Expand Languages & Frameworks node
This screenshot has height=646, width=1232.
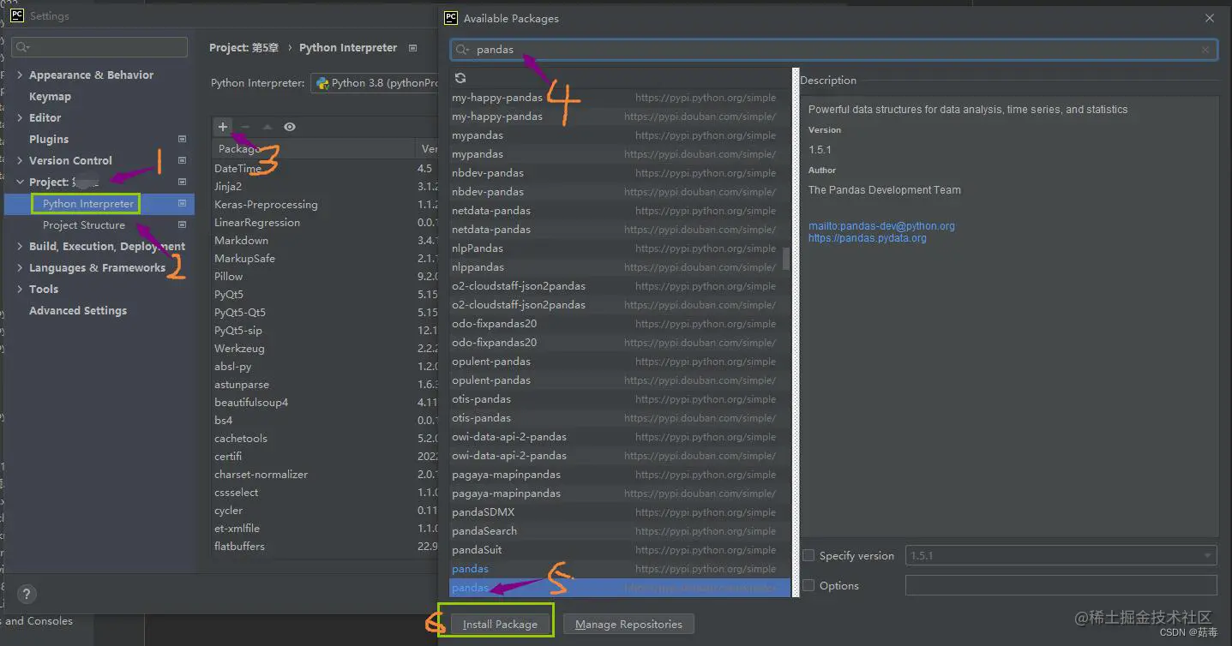pos(20,267)
